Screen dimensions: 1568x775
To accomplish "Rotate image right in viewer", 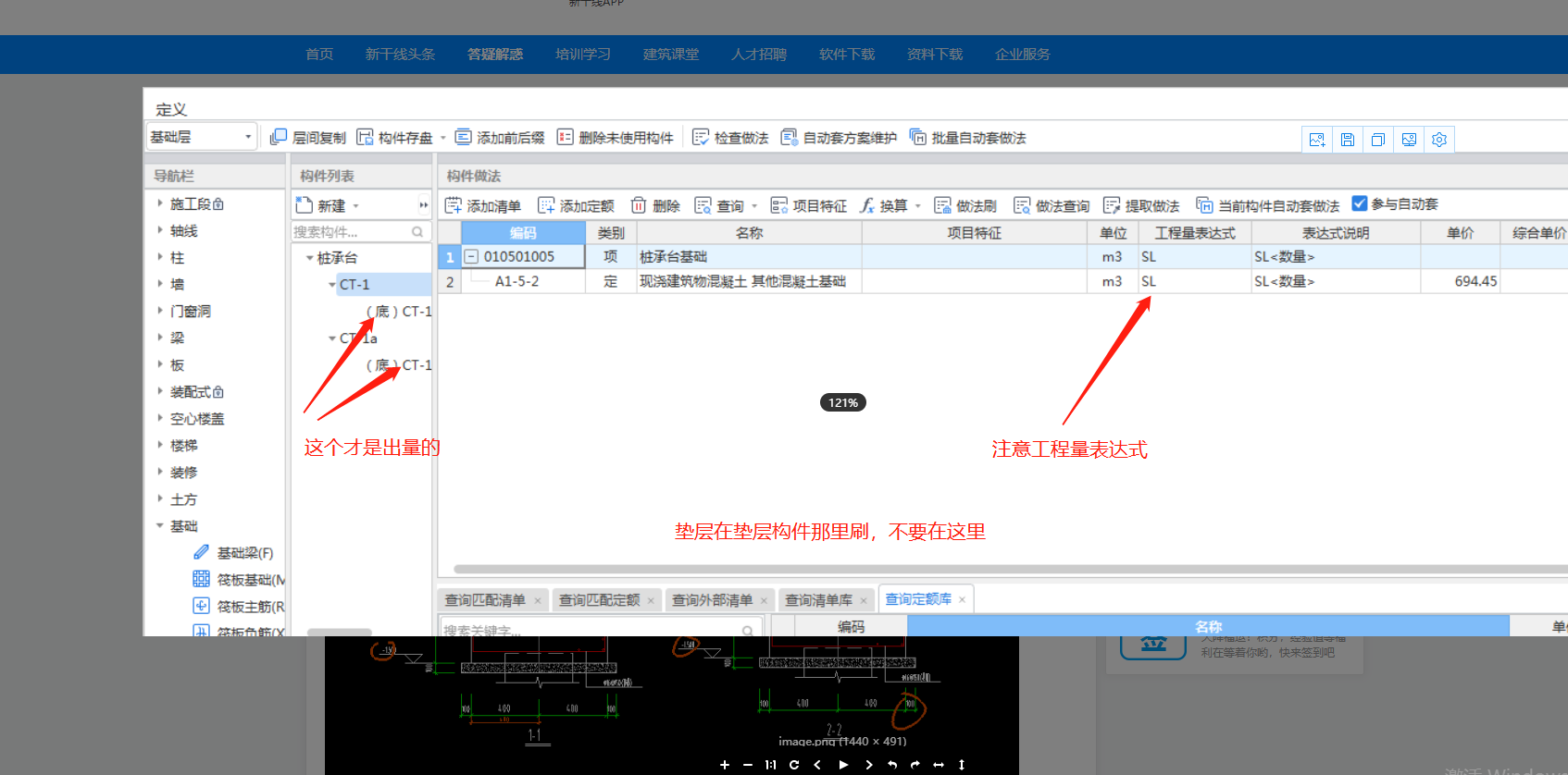I will point(915,765).
